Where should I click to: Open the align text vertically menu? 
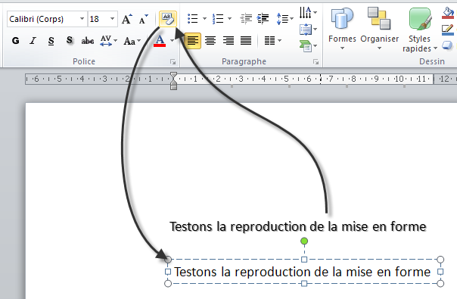(308, 30)
